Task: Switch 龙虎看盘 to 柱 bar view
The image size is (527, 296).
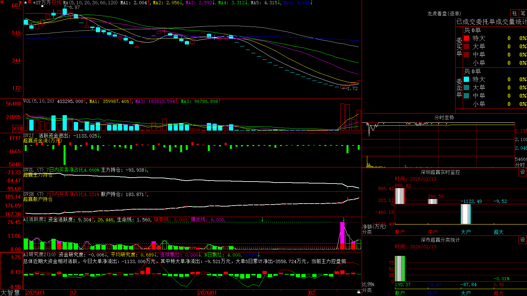Action: [514, 13]
